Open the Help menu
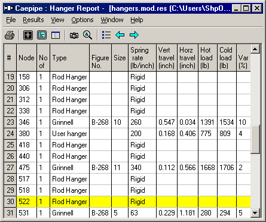 (137, 20)
